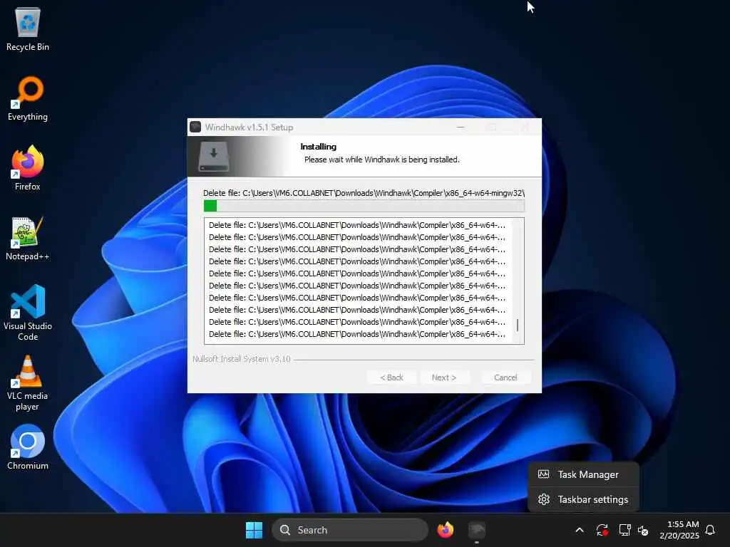
Task: Click the taskbar Search field
Action: 350,530
